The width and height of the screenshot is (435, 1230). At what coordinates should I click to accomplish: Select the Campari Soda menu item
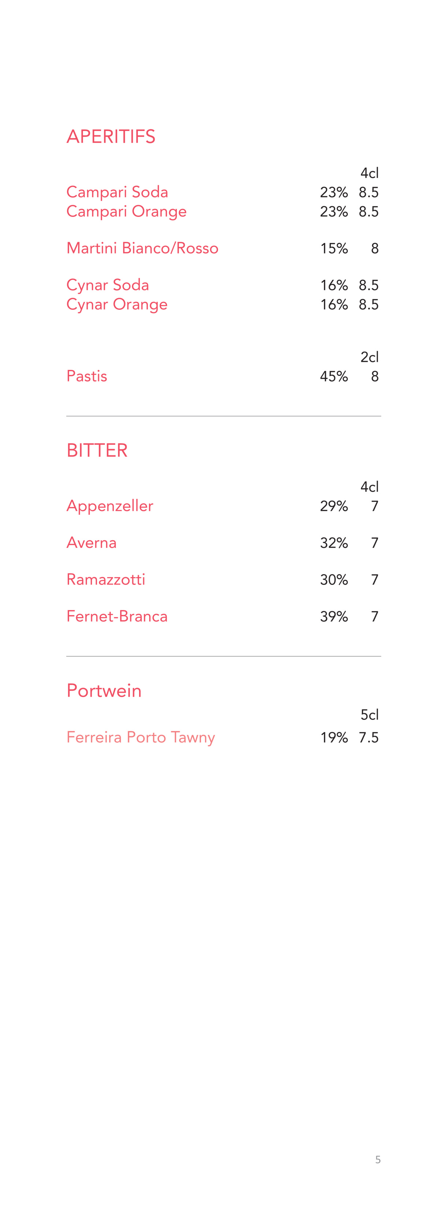tap(117, 192)
